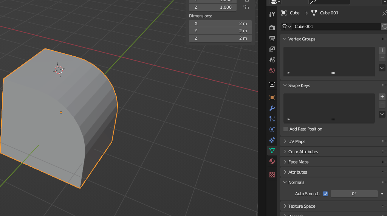Expand the Texture Space panel
Viewport: 387px width, 216px height.
(285, 206)
